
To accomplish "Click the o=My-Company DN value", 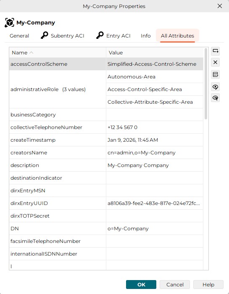I will tap(155, 229).
